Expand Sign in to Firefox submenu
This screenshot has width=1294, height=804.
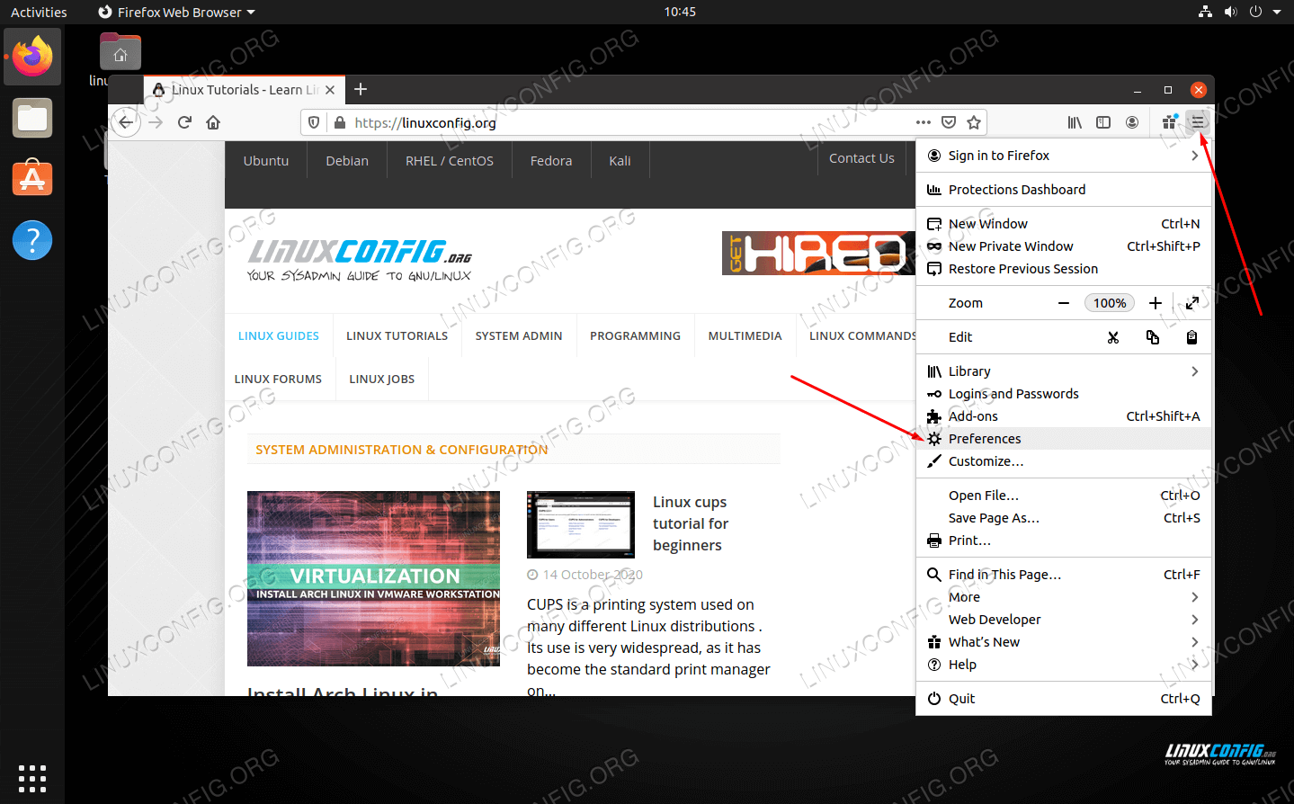click(x=1064, y=156)
